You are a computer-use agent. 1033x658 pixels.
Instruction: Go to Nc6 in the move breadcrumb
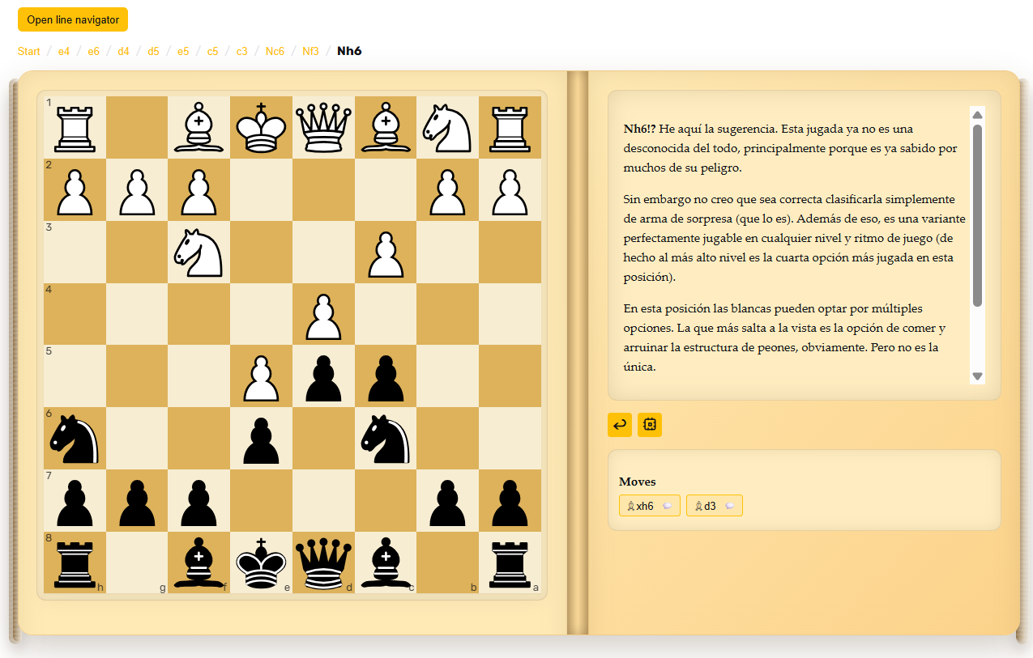[275, 51]
